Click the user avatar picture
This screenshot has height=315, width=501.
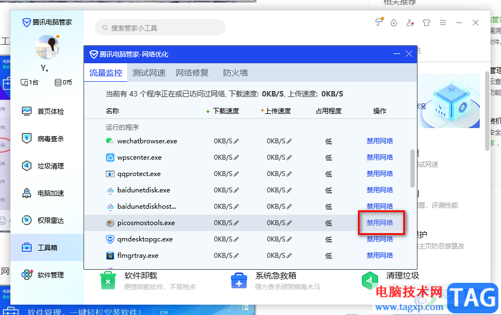tap(47, 47)
